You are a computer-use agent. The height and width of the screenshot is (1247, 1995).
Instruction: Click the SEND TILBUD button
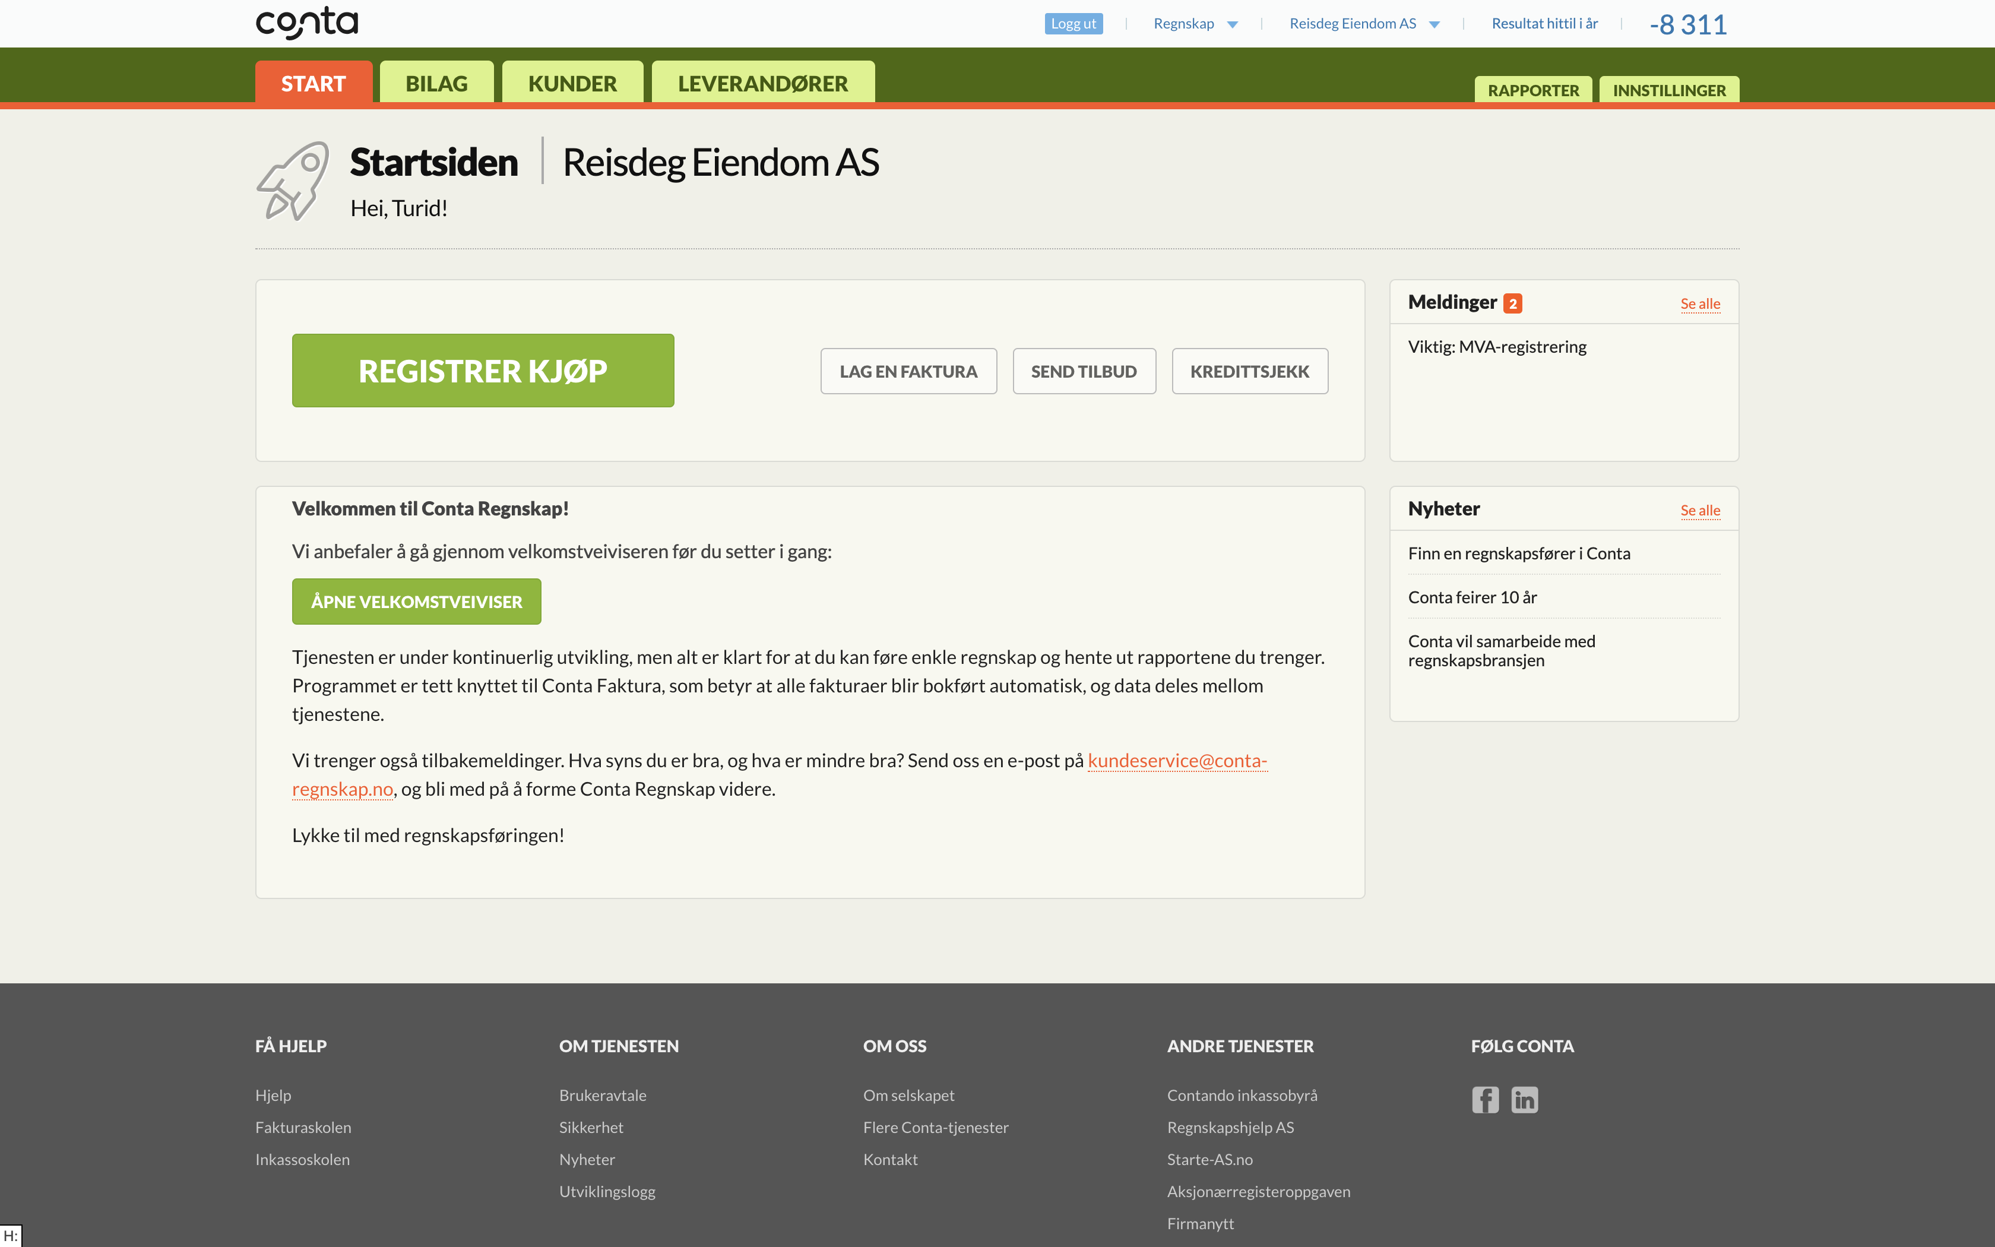coord(1084,371)
